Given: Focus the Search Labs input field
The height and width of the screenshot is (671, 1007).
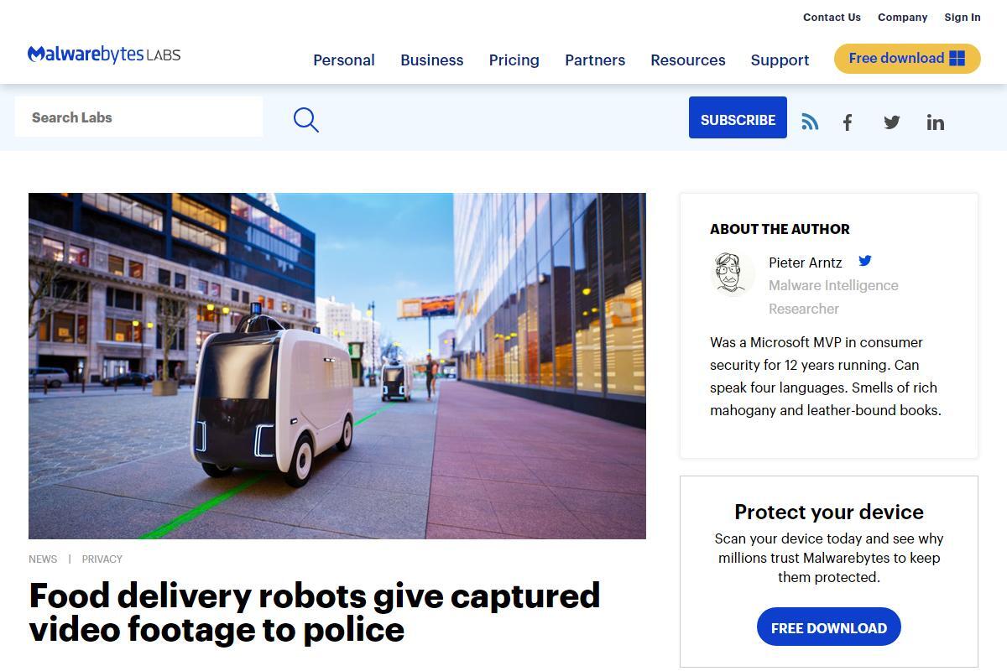Looking at the screenshot, I should pyautogui.click(x=138, y=117).
